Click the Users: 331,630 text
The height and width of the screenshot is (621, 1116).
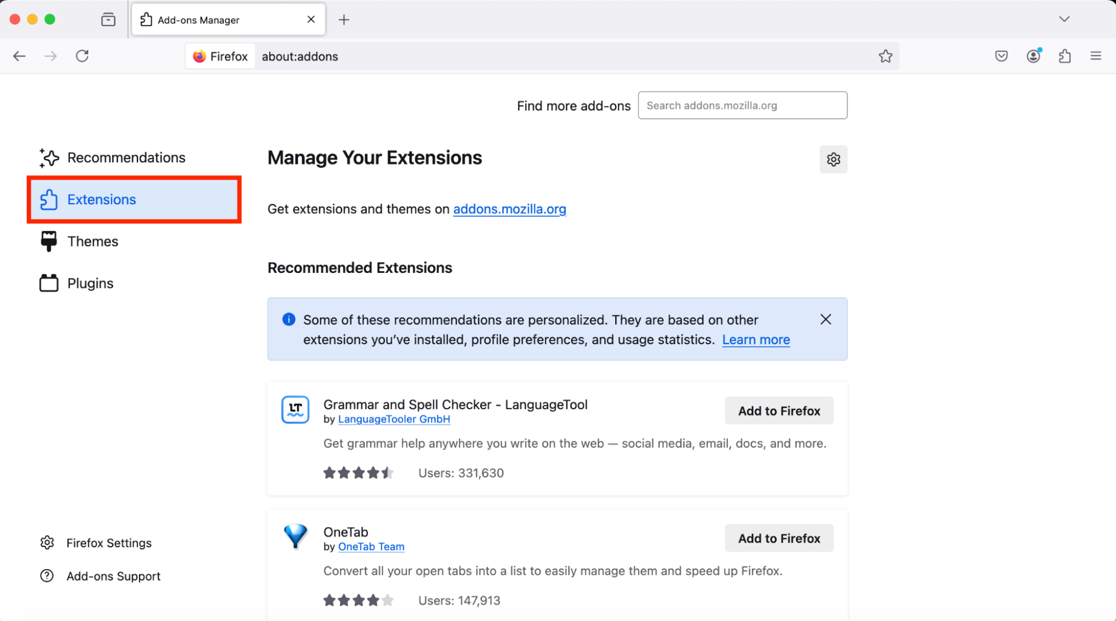461,473
